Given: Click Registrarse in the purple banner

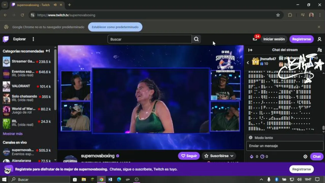Looking at the screenshot, I should point(301,169).
